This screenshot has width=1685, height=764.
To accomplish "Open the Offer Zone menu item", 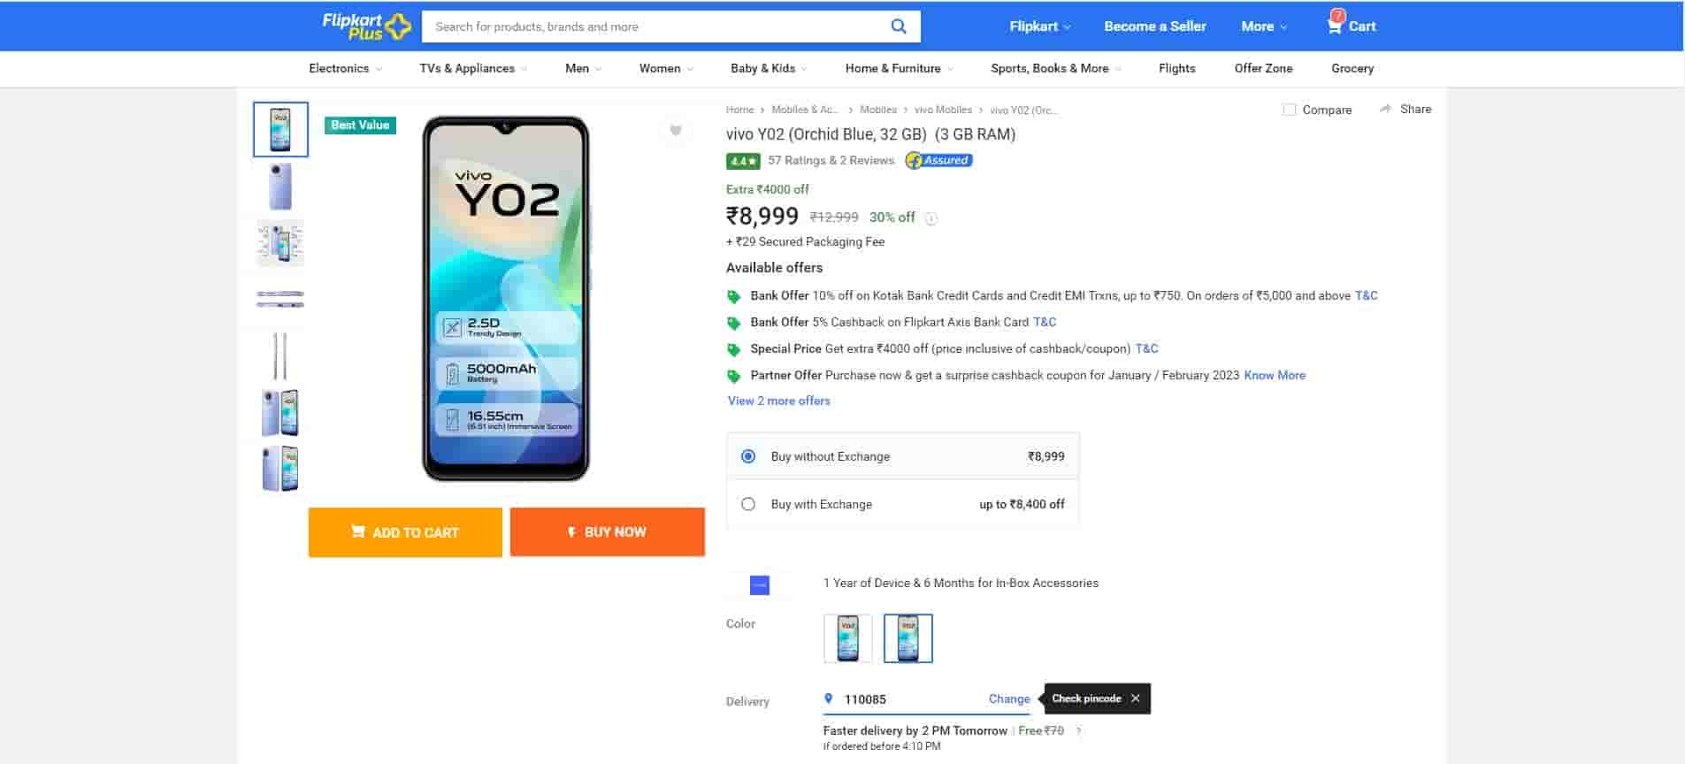I will pos(1263,68).
